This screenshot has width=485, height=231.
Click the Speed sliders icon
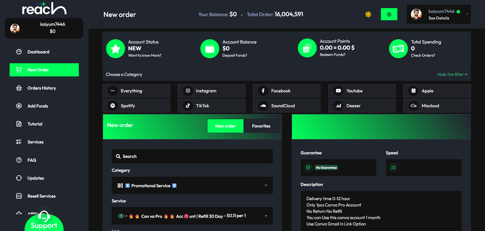[x=393, y=167]
